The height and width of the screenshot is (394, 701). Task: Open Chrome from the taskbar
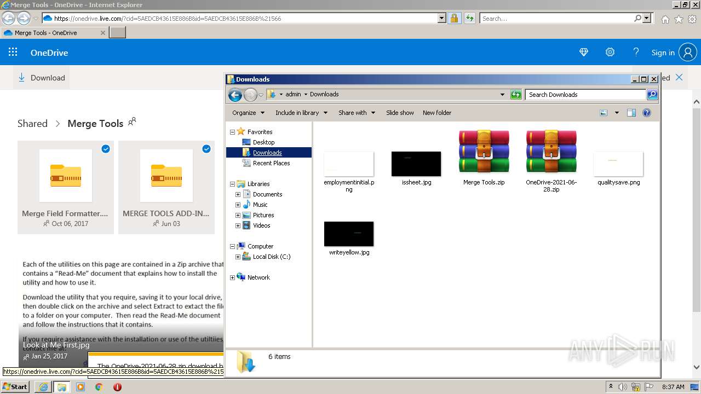(x=99, y=386)
